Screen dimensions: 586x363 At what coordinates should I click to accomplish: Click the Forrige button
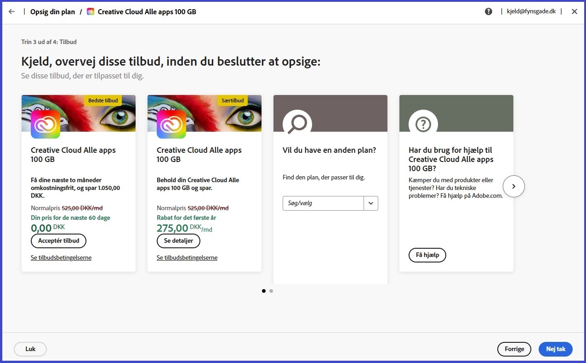pos(514,349)
